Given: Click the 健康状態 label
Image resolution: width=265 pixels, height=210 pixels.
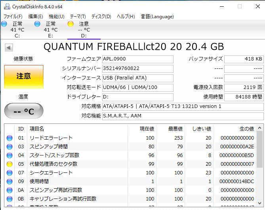Looking at the screenshot, I should pos(23,59).
